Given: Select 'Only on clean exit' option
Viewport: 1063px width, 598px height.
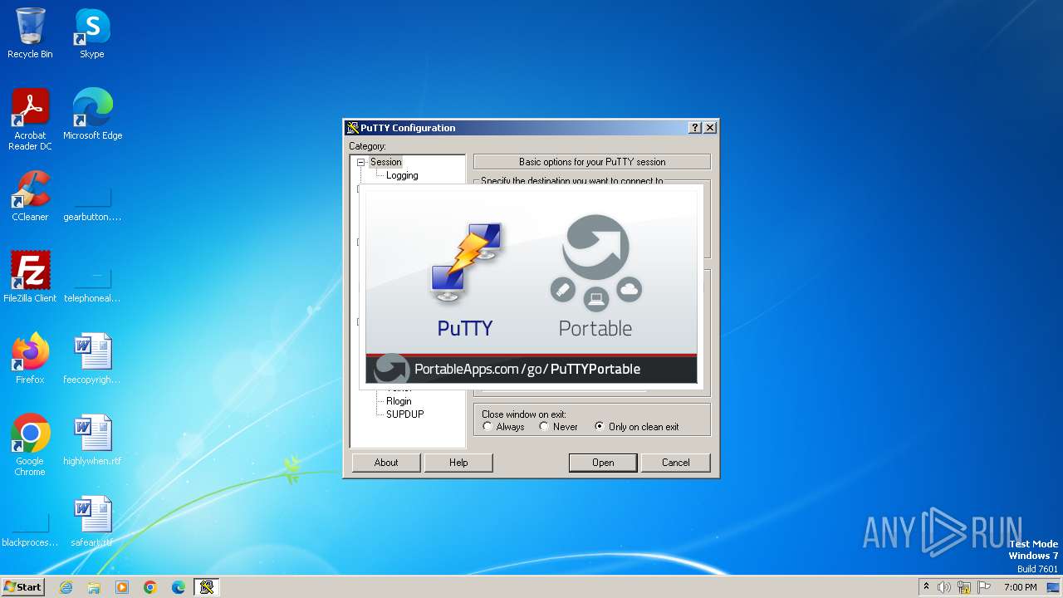Looking at the screenshot, I should coord(636,427).
